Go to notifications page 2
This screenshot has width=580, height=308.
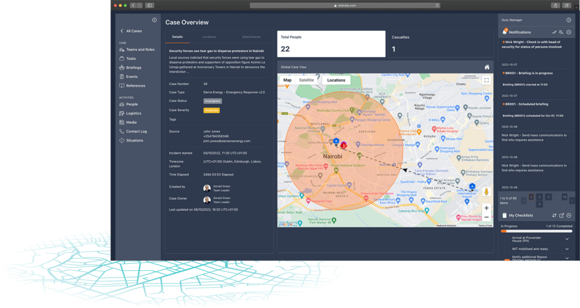click(x=540, y=196)
